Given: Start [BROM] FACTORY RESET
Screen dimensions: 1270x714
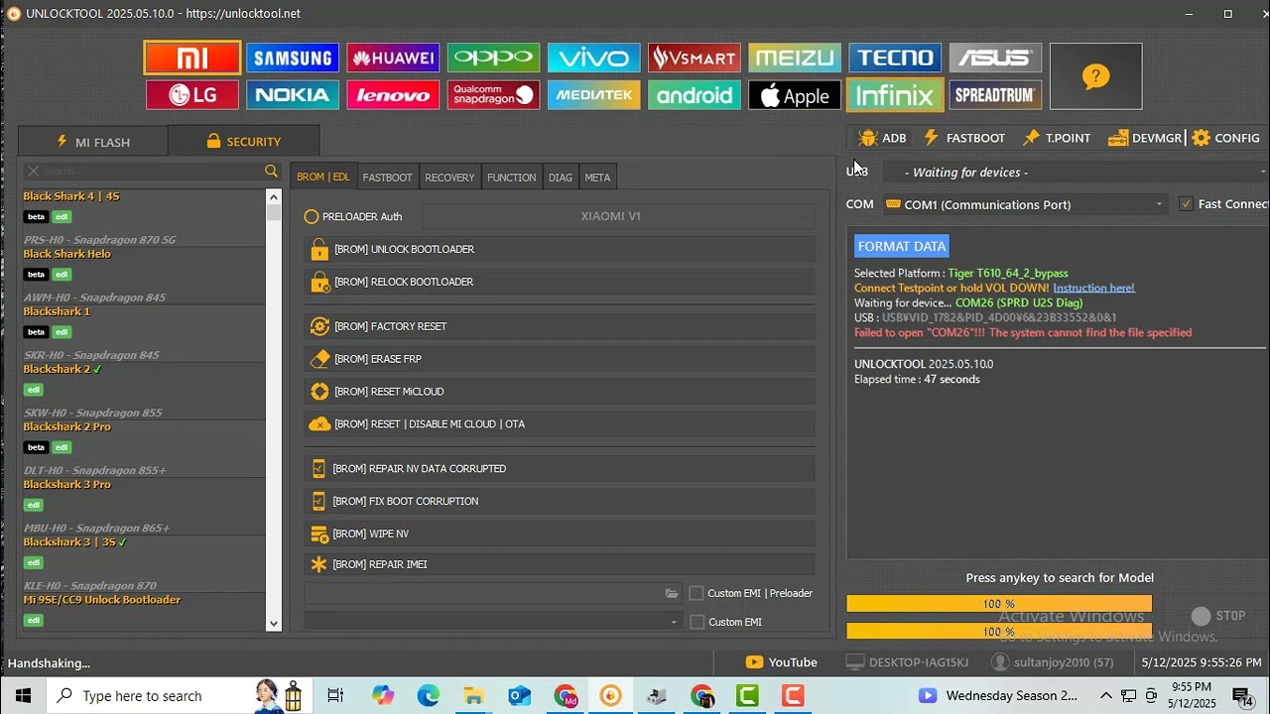Looking at the screenshot, I should 560,326.
